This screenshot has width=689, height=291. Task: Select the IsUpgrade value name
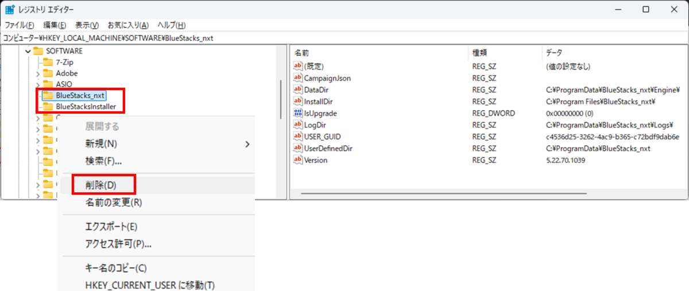coord(320,113)
